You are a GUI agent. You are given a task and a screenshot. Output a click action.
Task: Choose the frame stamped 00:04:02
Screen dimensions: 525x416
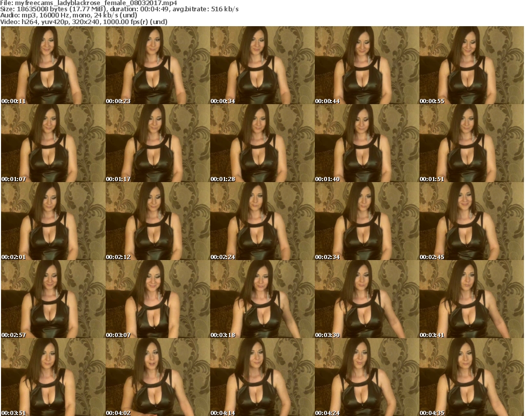coord(158,377)
